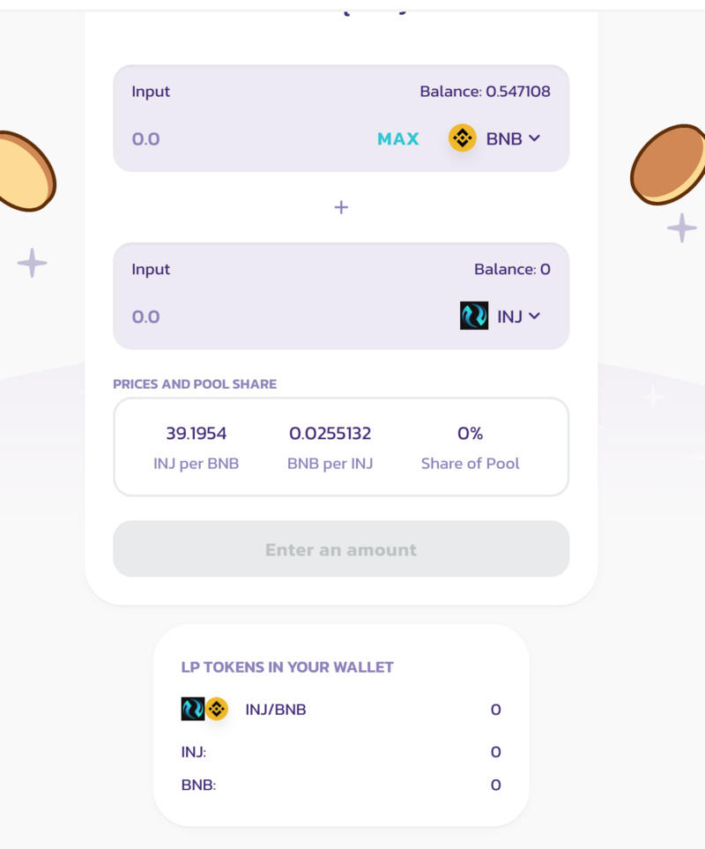Image resolution: width=705 pixels, height=849 pixels.
Task: Click BNB logo in LP tokens card
Action: click(x=217, y=709)
